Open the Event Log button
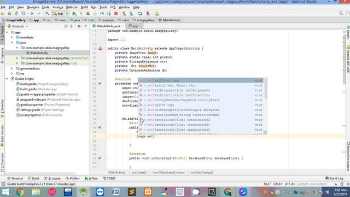Image resolution: width=350 pixels, height=197 pixels. pyautogui.click(x=334, y=178)
